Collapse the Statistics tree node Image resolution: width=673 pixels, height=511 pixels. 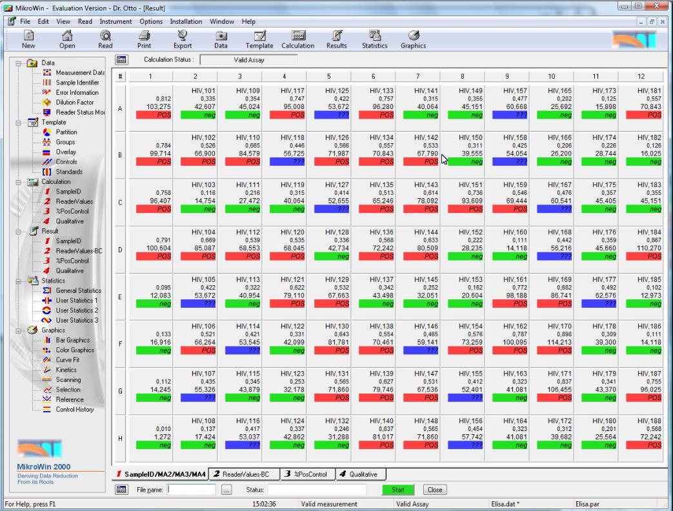(19, 281)
